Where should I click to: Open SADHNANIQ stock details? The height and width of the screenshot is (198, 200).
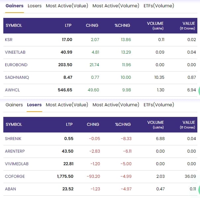tap(17, 77)
